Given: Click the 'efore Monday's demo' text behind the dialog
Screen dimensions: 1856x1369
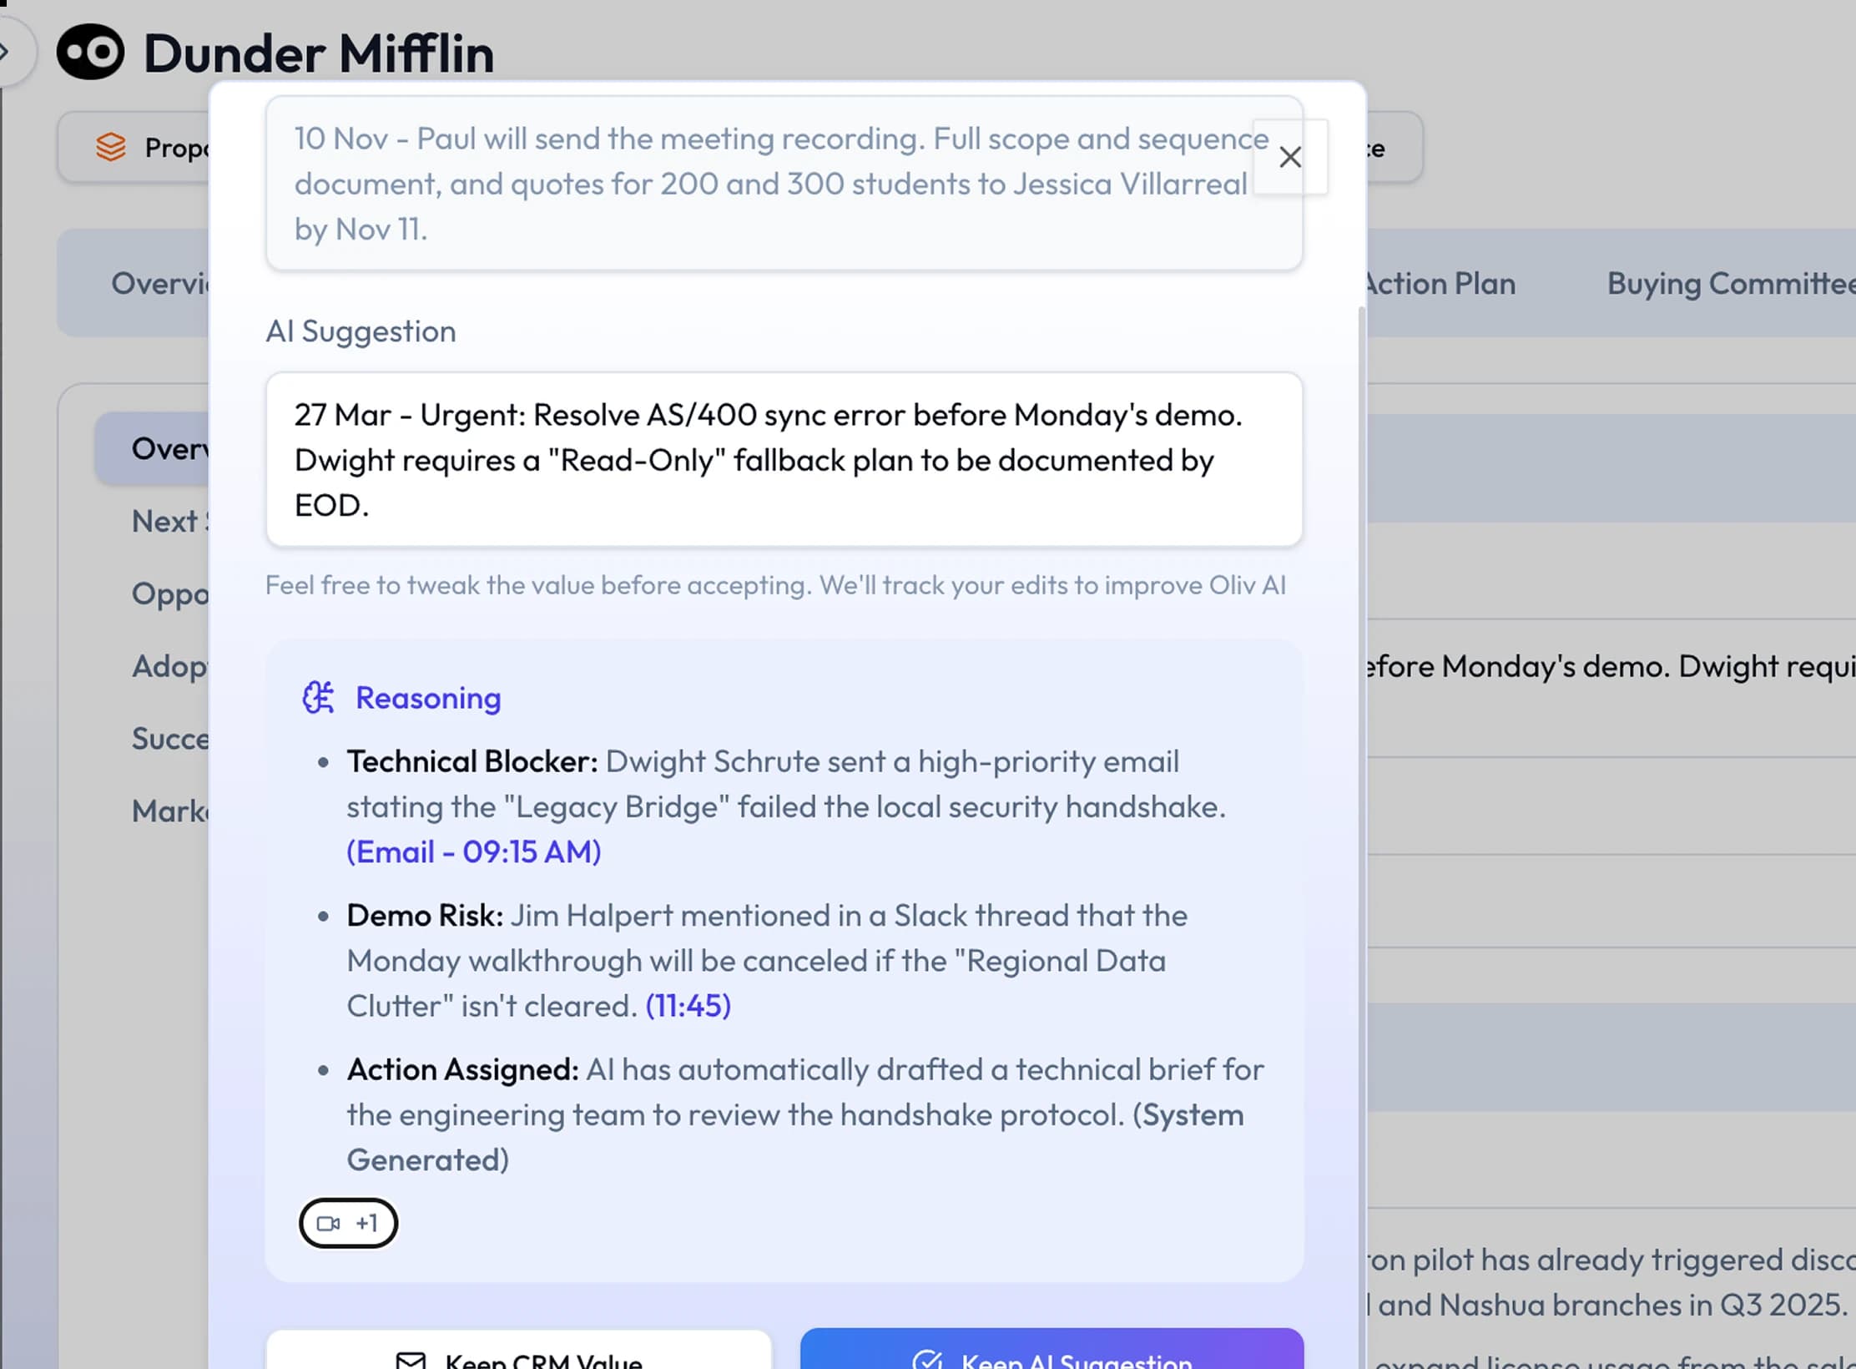Looking at the screenshot, I should 1611,666.
